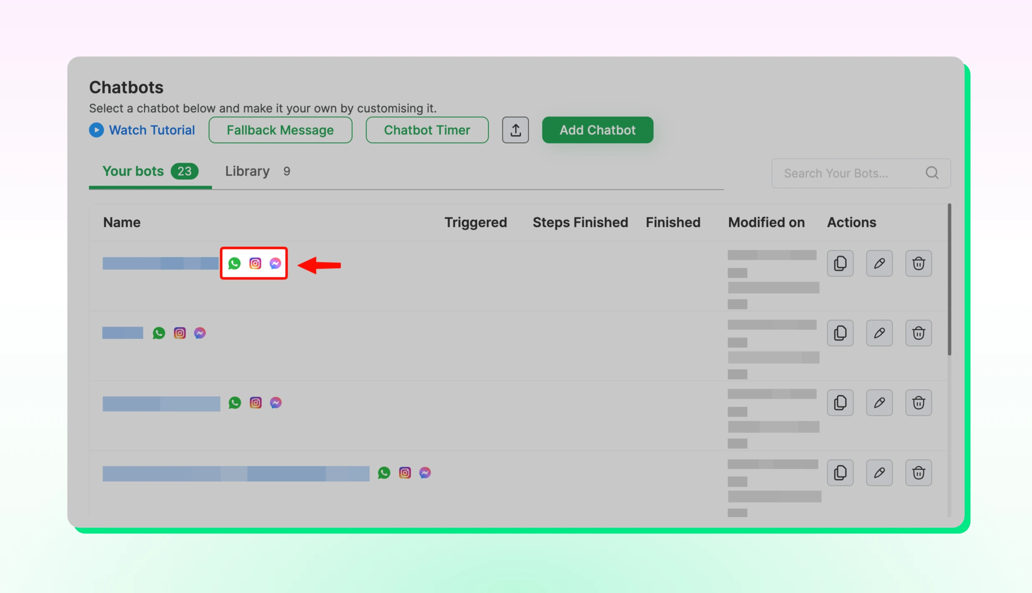Screen dimensions: 1032x593
Task: Switch to the Your bots tab
Action: [150, 171]
